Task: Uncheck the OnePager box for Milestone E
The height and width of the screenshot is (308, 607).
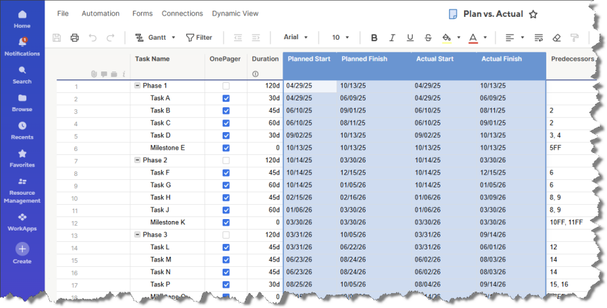Action: pyautogui.click(x=226, y=148)
